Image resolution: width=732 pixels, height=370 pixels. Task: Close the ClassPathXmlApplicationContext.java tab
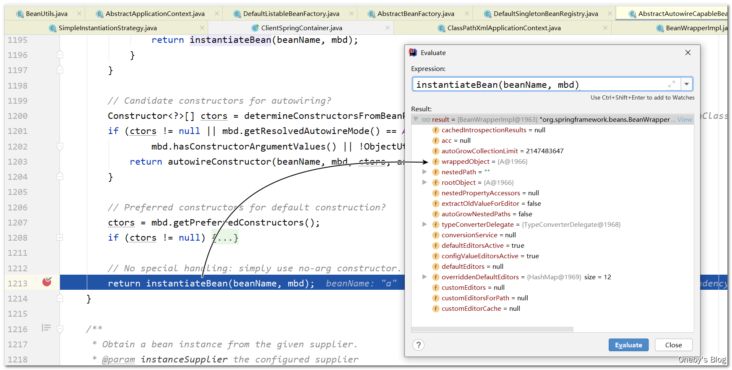(x=605, y=28)
